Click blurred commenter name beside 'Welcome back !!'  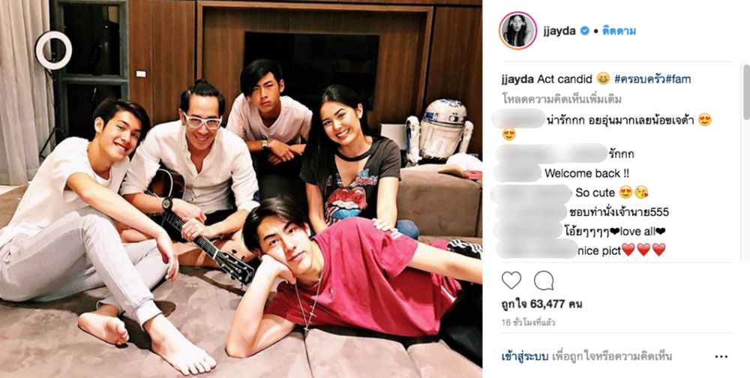point(517,173)
